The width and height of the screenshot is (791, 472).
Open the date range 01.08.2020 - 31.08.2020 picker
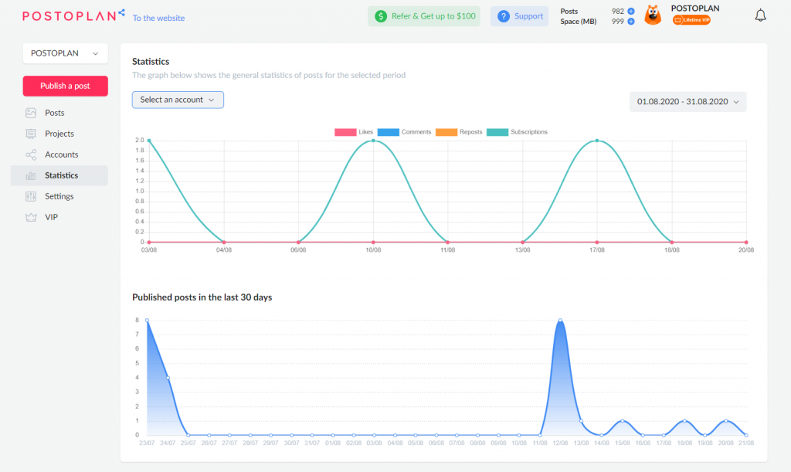pos(687,101)
